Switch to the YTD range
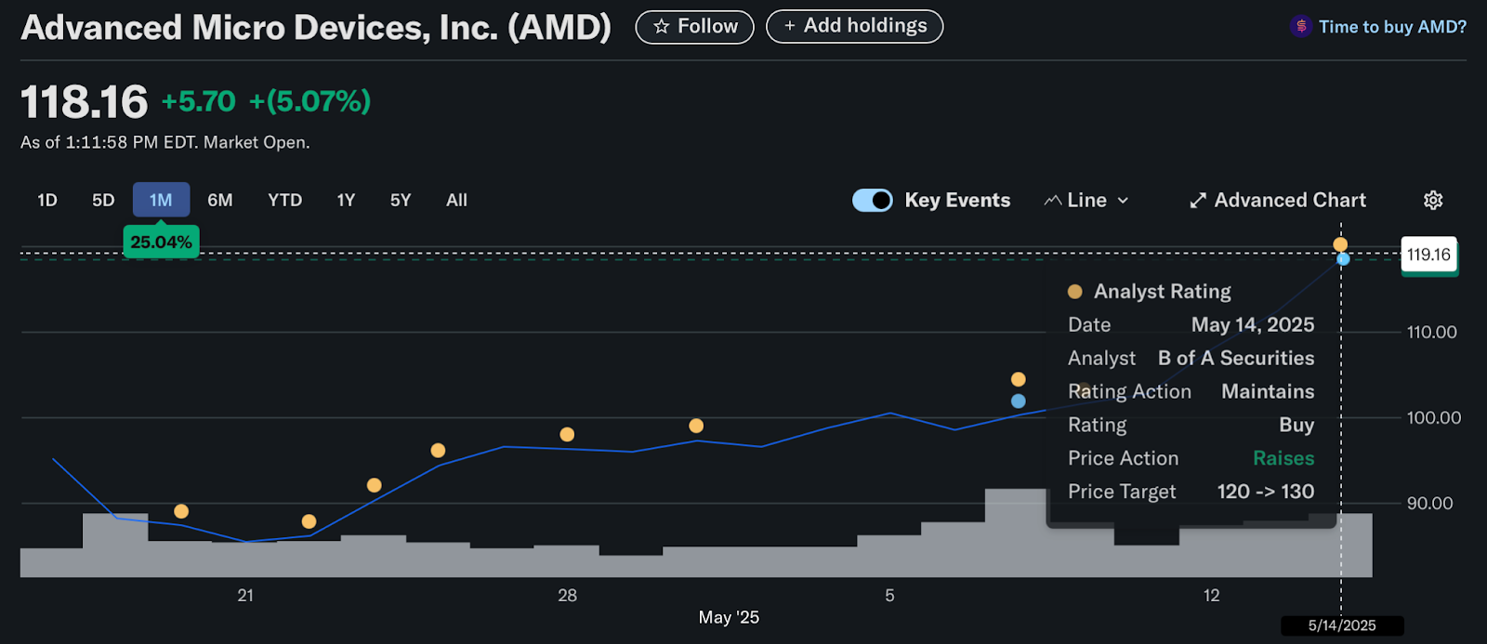This screenshot has width=1487, height=644. pyautogui.click(x=284, y=200)
